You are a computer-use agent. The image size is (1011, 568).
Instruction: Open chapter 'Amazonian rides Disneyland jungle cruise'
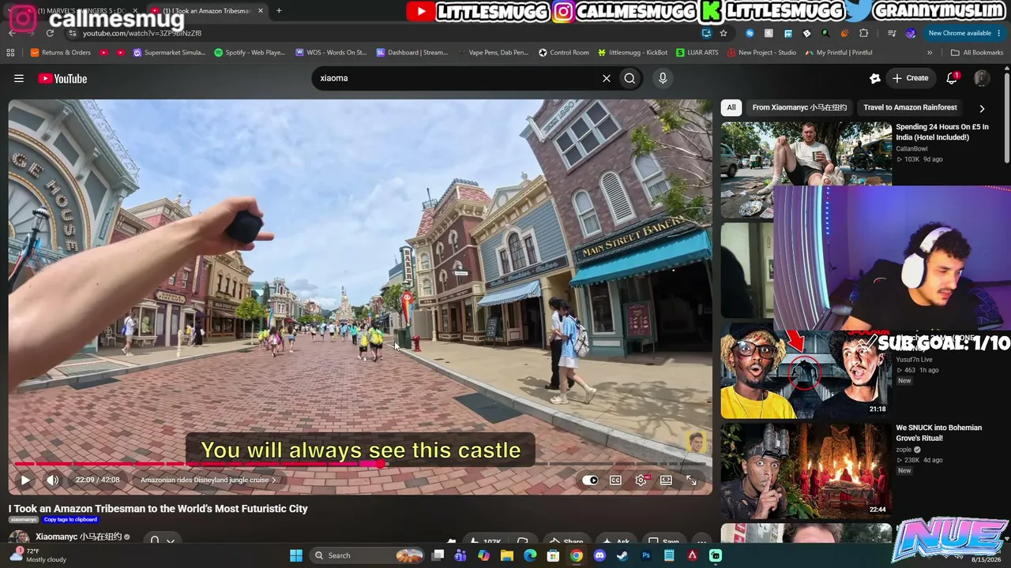coord(209,480)
